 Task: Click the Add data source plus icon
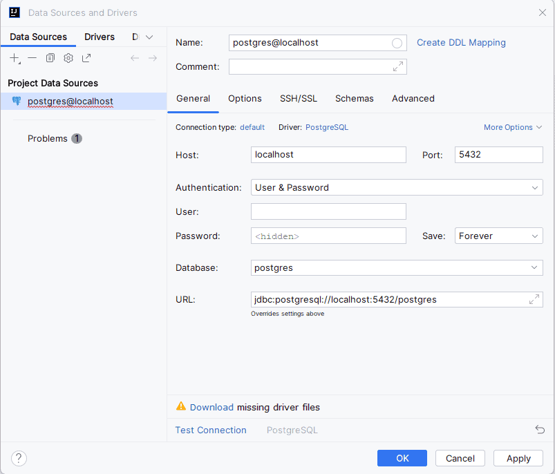coord(15,58)
